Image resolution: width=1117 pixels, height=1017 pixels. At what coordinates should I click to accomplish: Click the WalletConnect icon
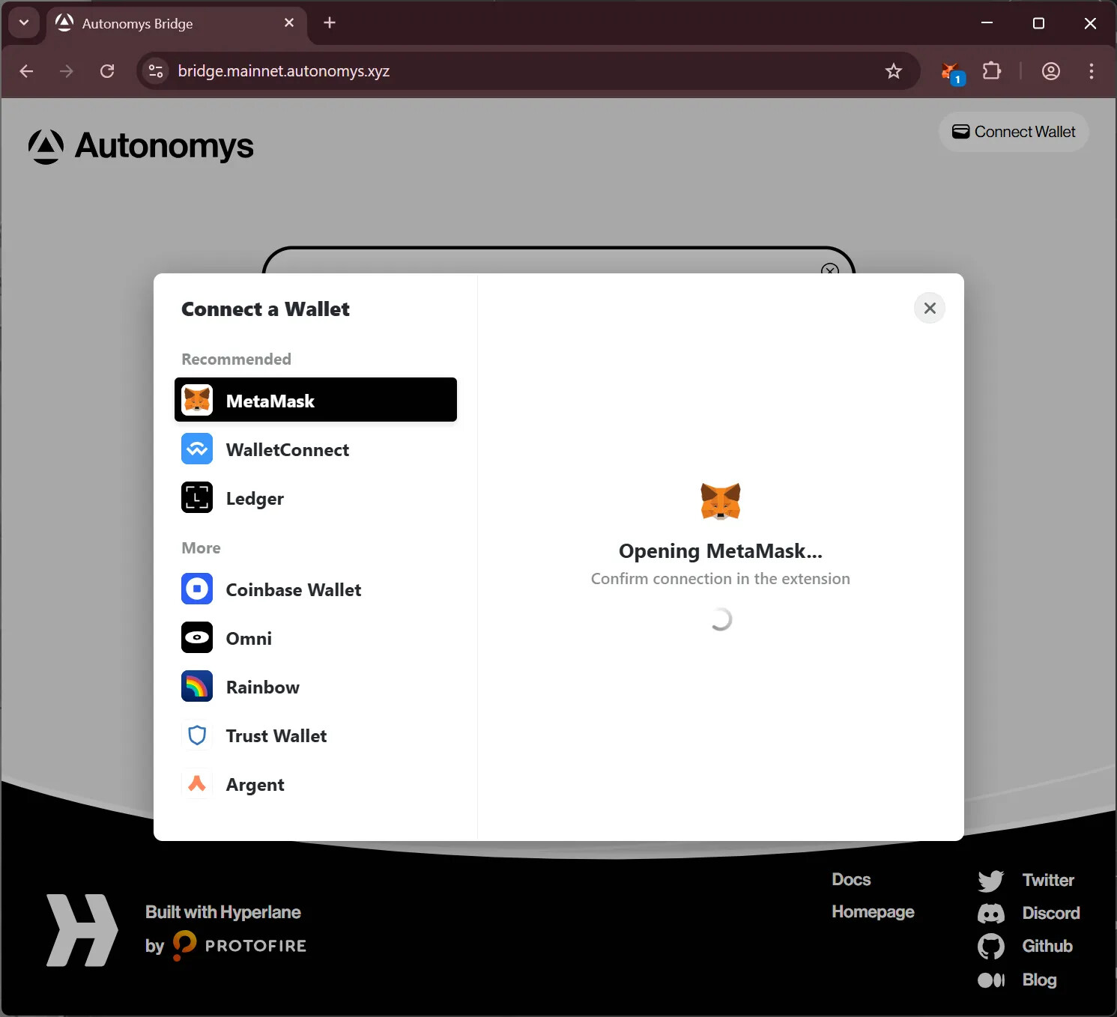pos(197,449)
